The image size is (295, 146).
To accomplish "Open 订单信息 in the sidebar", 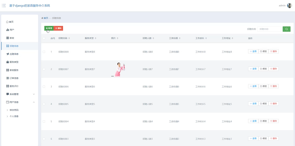I will coord(14,78).
